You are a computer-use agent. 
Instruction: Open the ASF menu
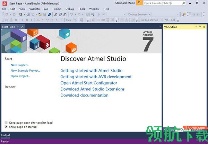[46, 9]
